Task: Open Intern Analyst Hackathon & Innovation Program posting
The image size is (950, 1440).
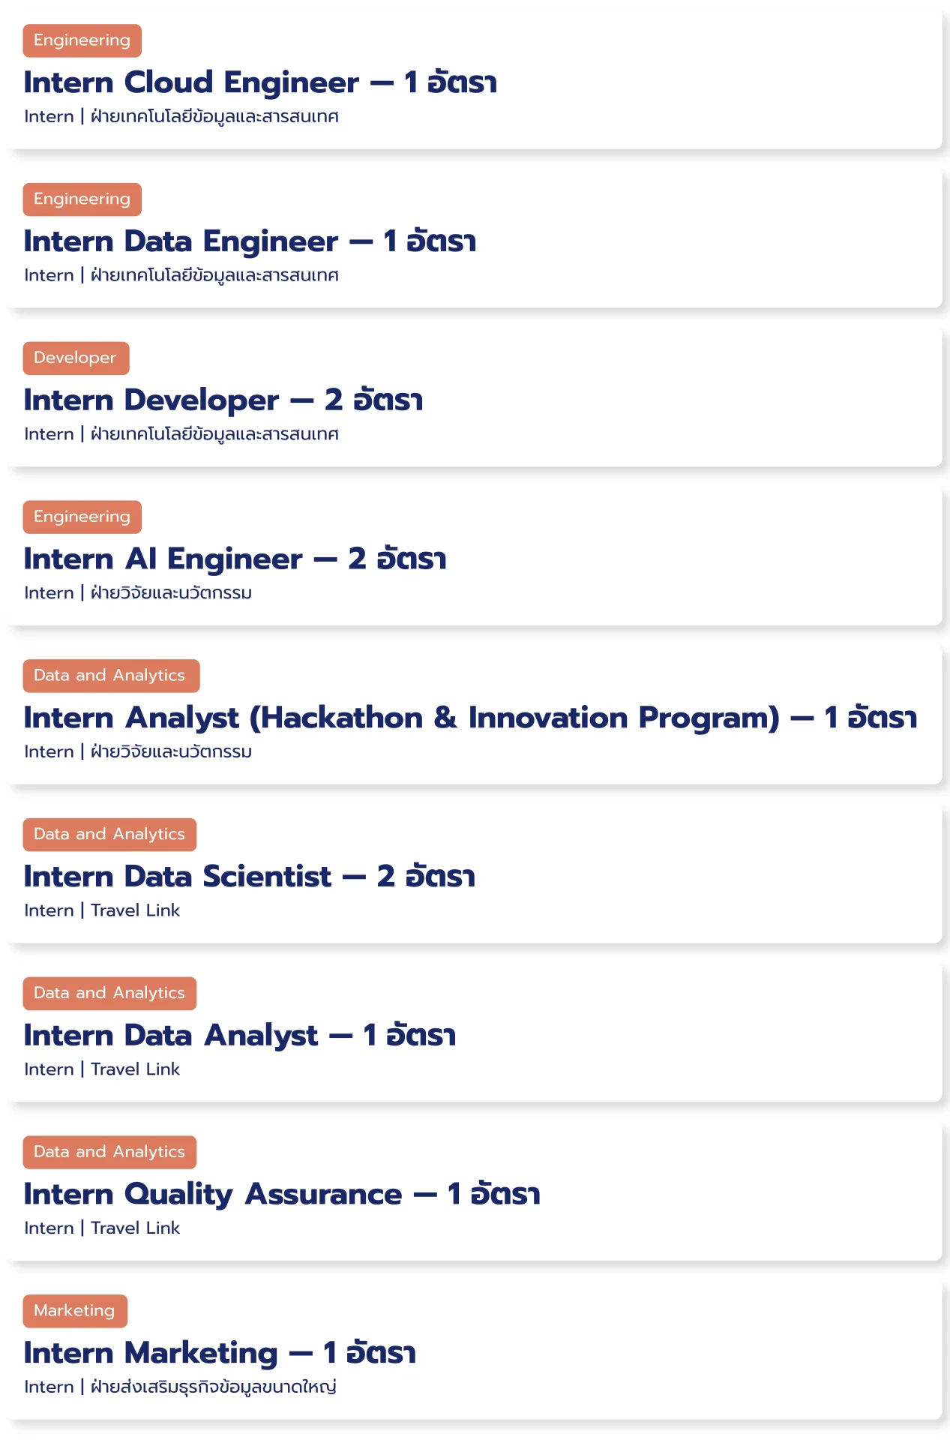Action: click(469, 718)
